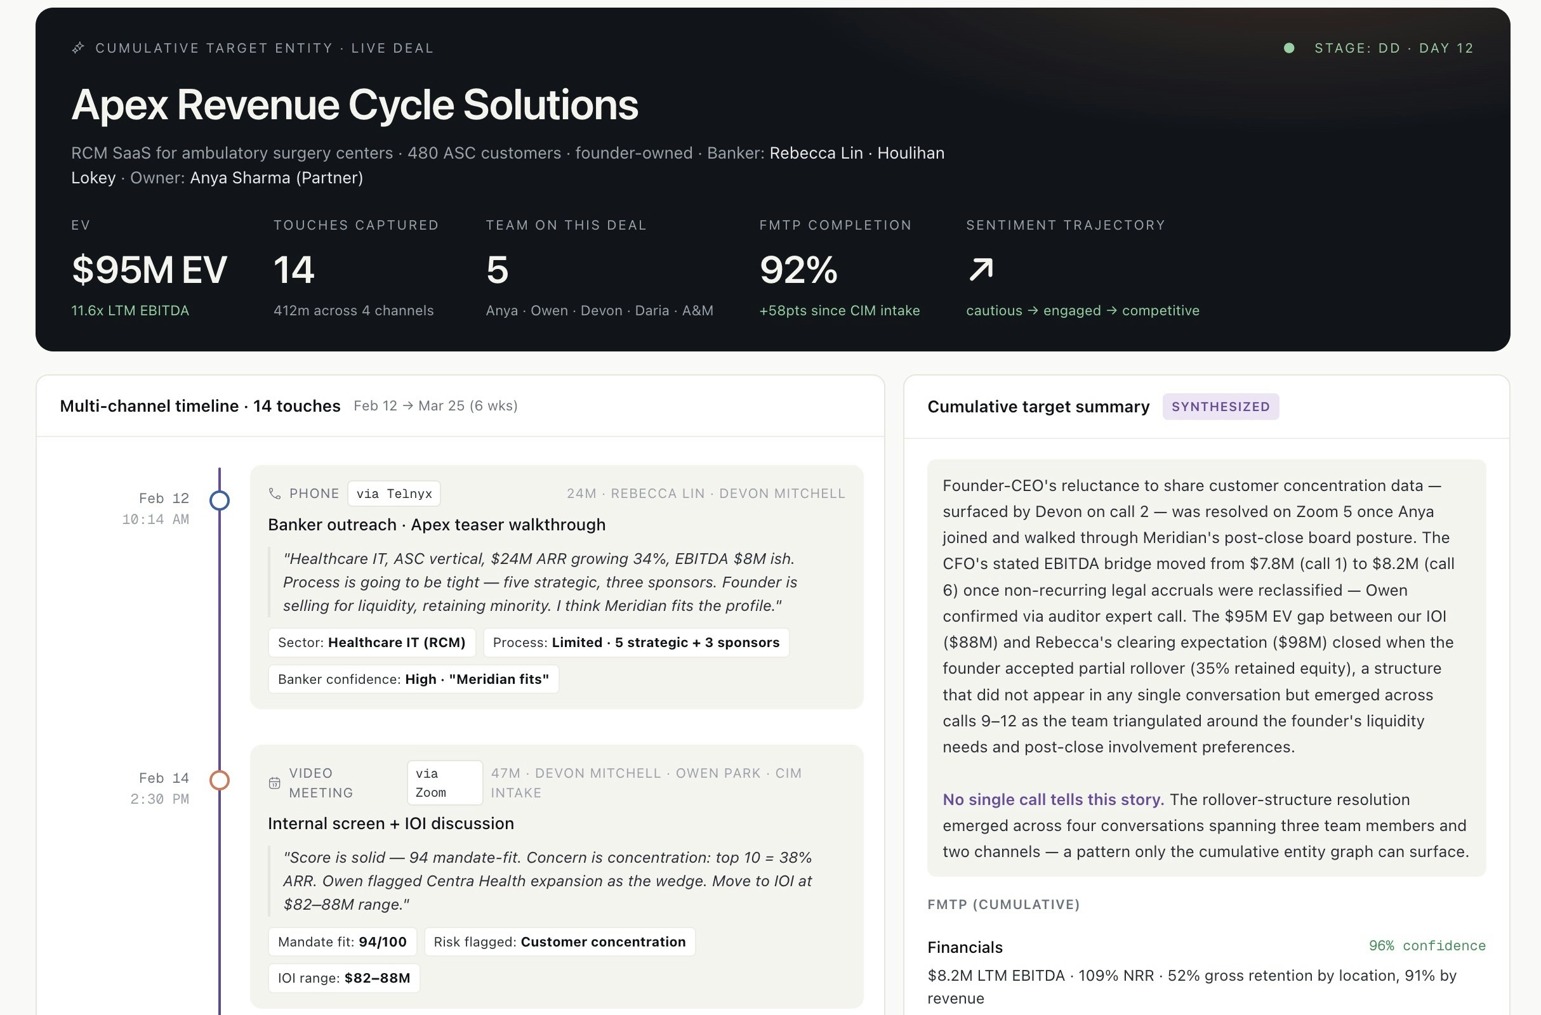Click the owner name Anya Sharma (Partner)
Screen dimensions: 1541x1015
(x=277, y=178)
